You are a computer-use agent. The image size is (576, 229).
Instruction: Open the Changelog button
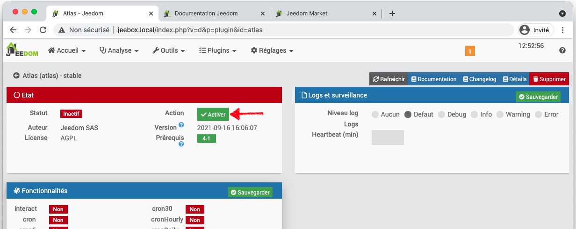[x=480, y=79]
